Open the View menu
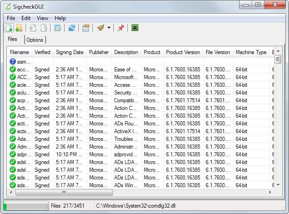The width and height of the screenshot is (289, 214). (42, 18)
